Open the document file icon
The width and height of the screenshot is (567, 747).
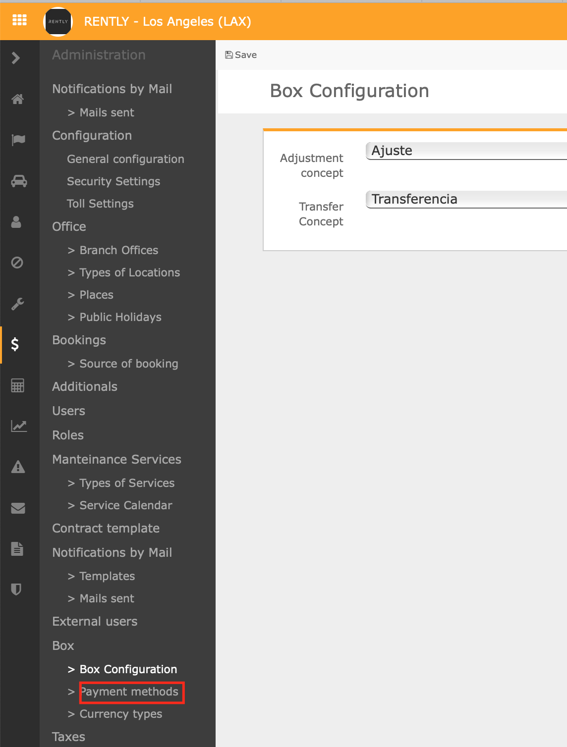[17, 548]
